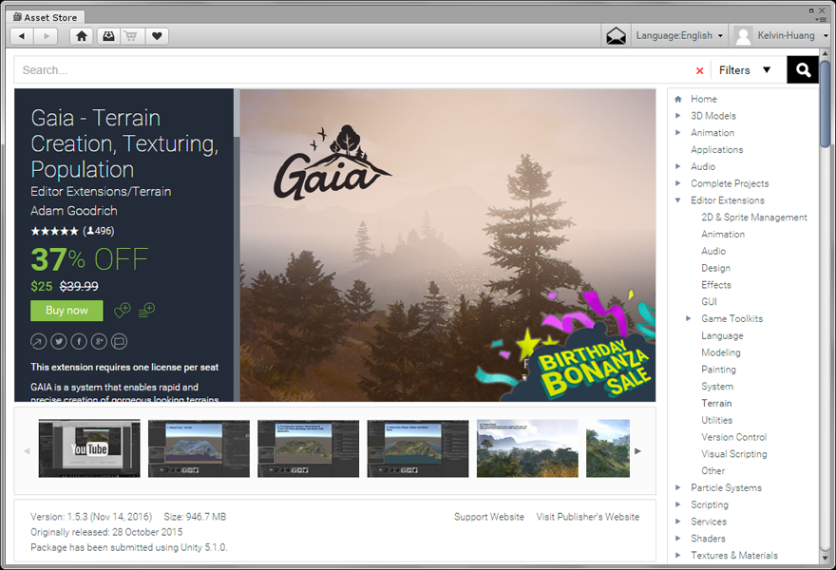Share Gaia on Facebook
Image resolution: width=836 pixels, height=570 pixels.
click(x=79, y=341)
